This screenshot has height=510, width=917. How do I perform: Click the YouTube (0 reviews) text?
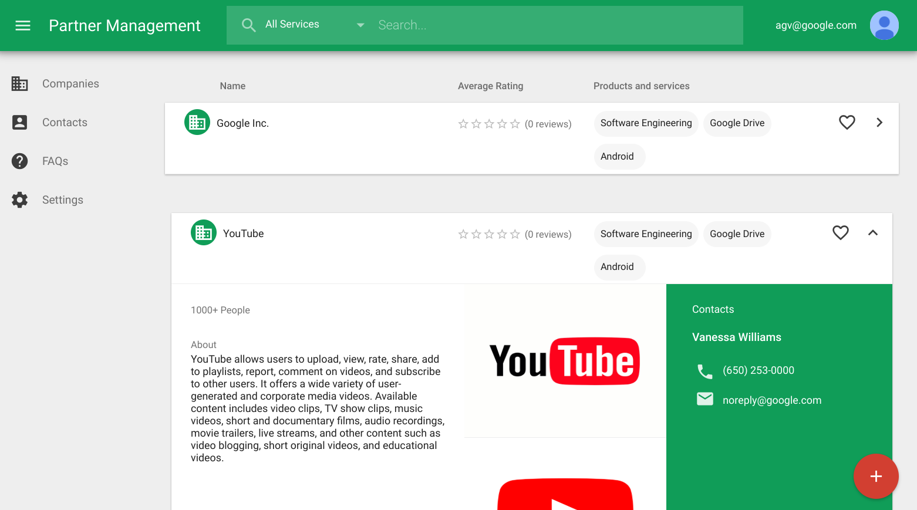pyautogui.click(x=548, y=234)
